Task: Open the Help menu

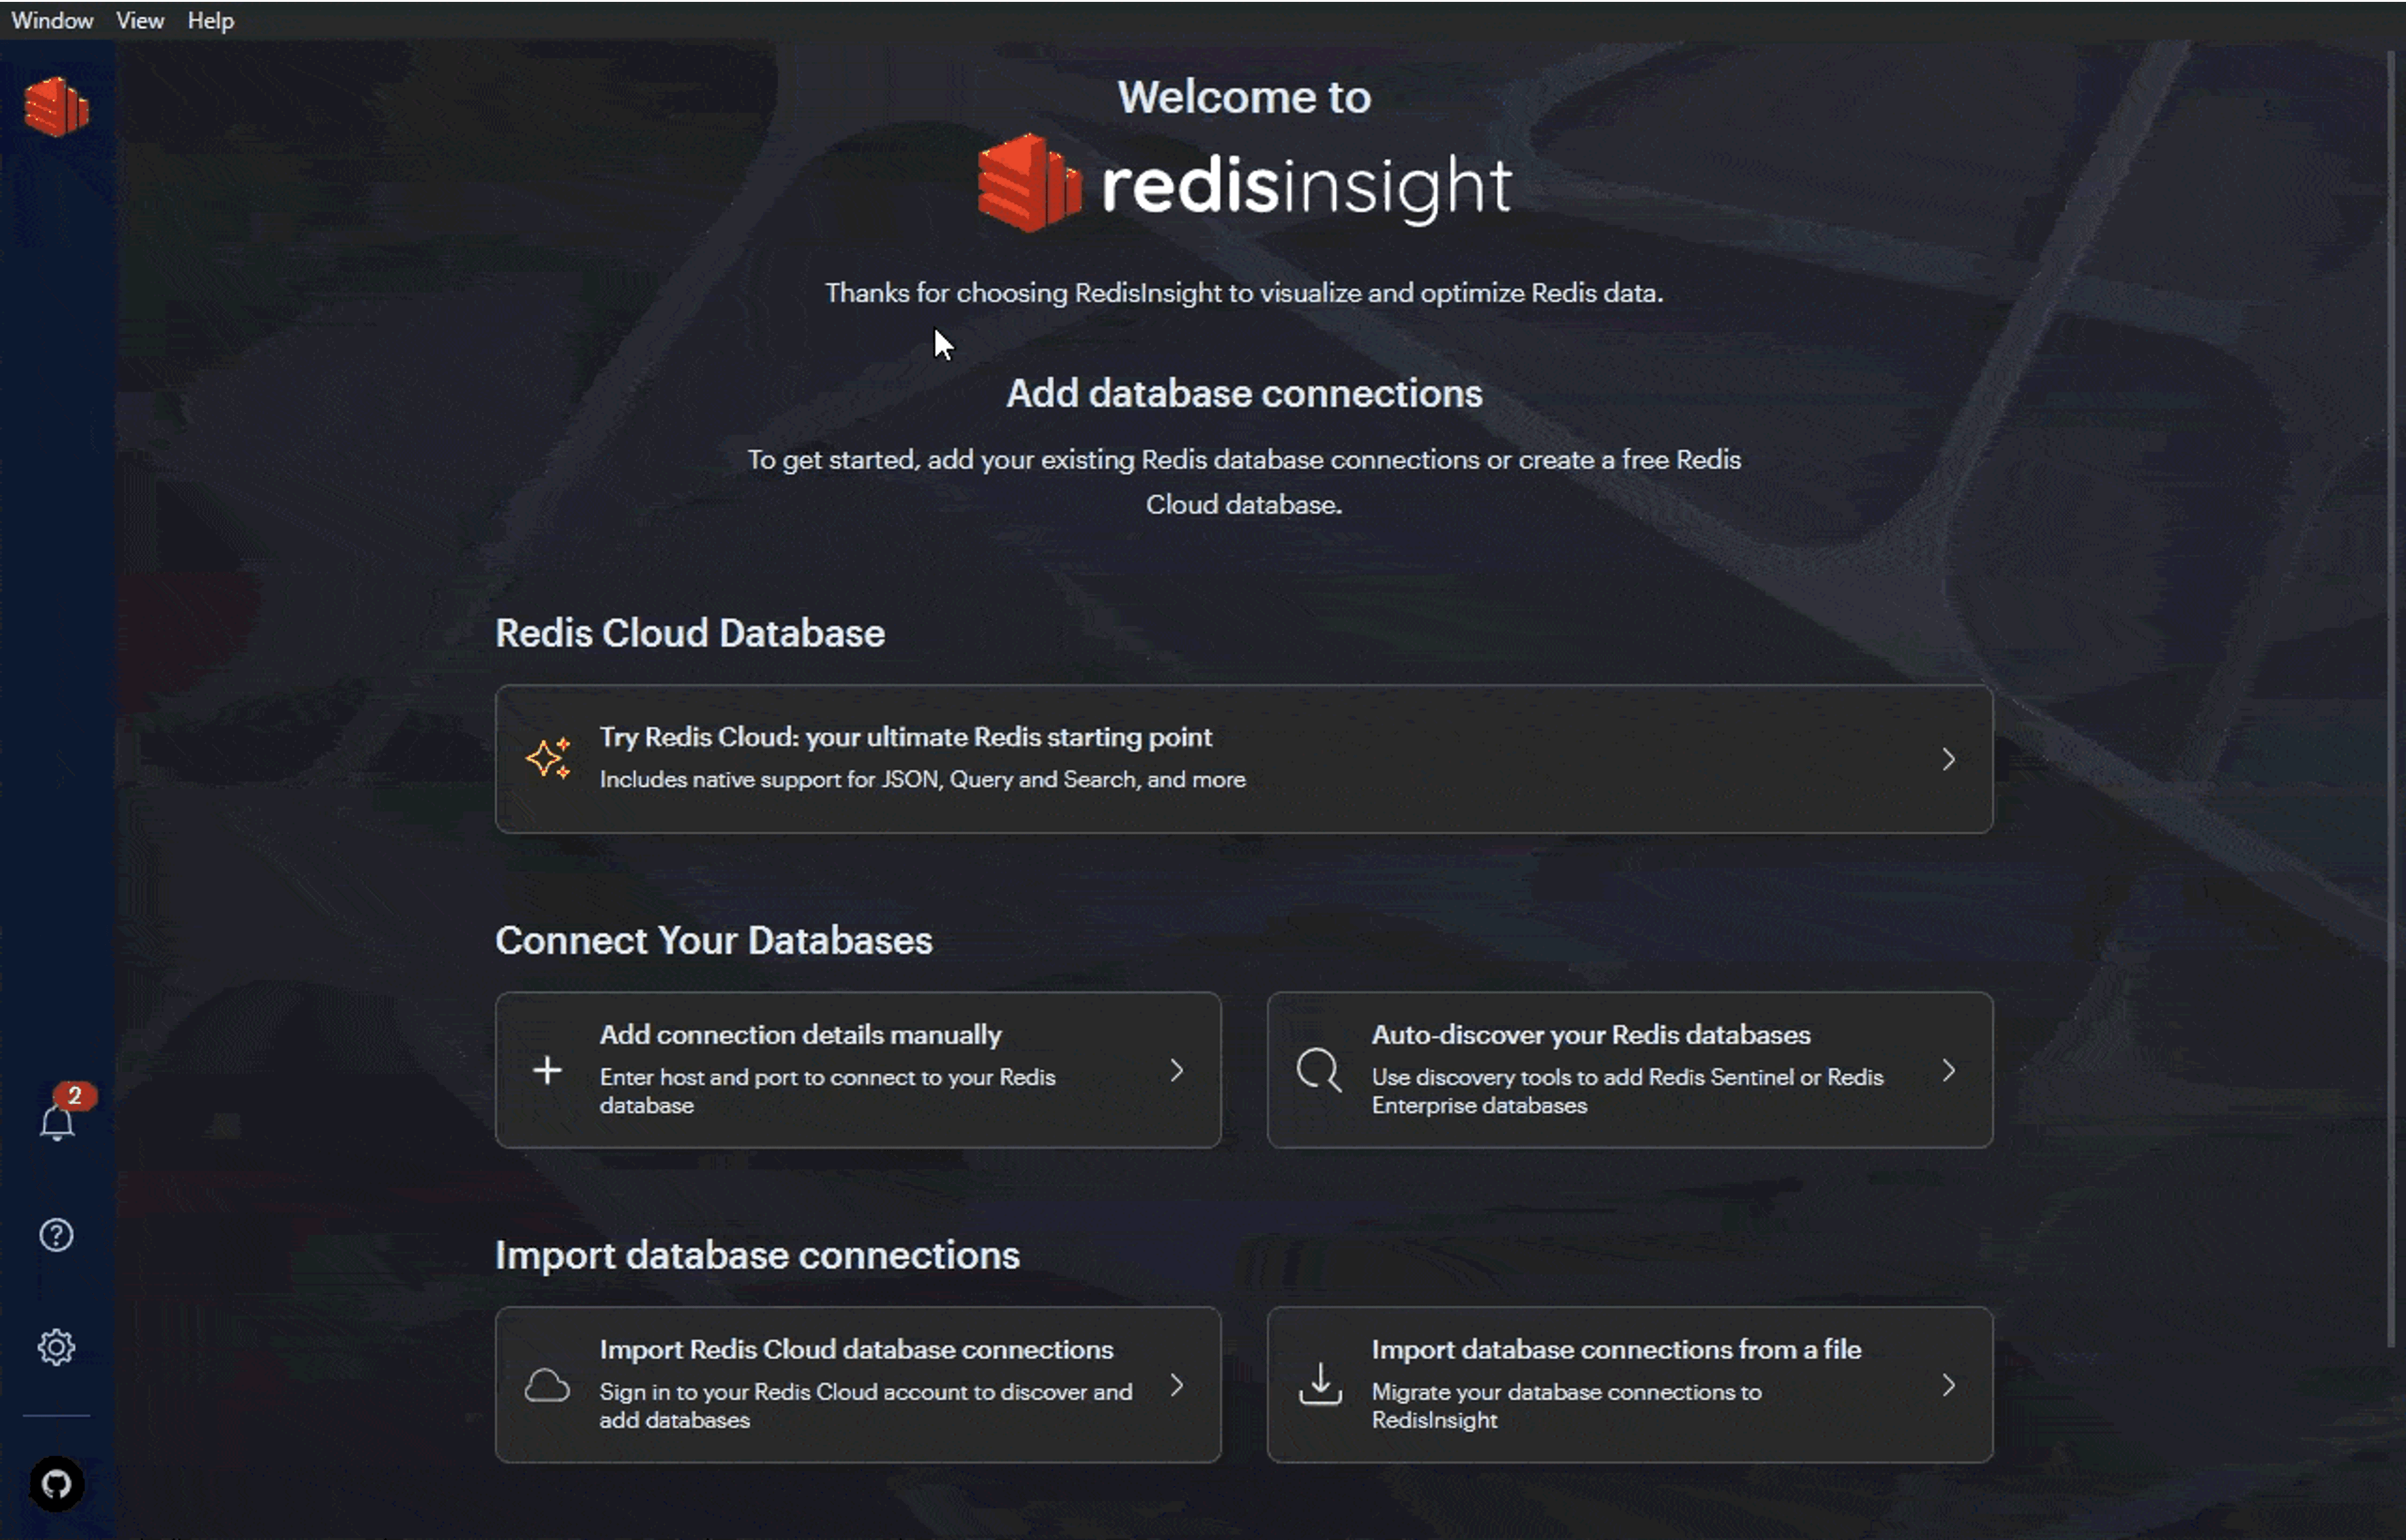Action: (x=210, y=20)
